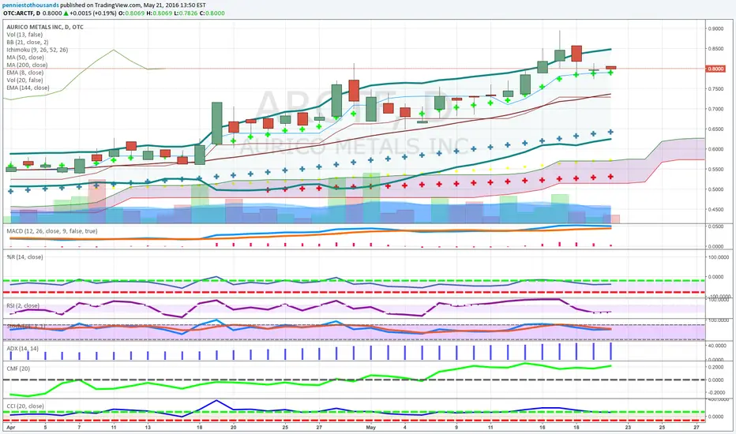Select the MA (50, close) indicator label
The width and height of the screenshot is (736, 434).
[x=25, y=58]
